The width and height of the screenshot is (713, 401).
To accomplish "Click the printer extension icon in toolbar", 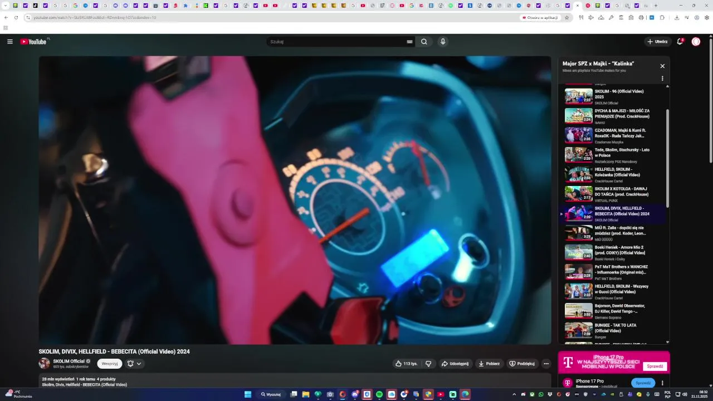I will click(x=641, y=18).
